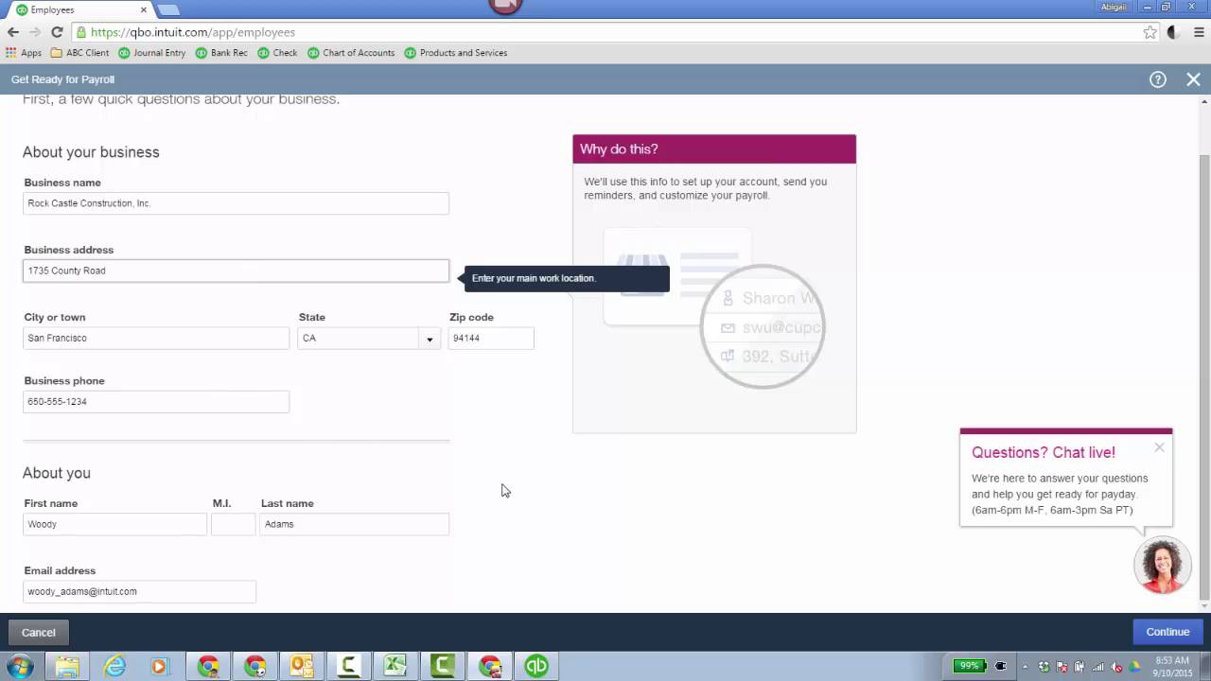Screen dimensions: 1211x681
Task: Click the address bar URL
Action: (x=193, y=32)
